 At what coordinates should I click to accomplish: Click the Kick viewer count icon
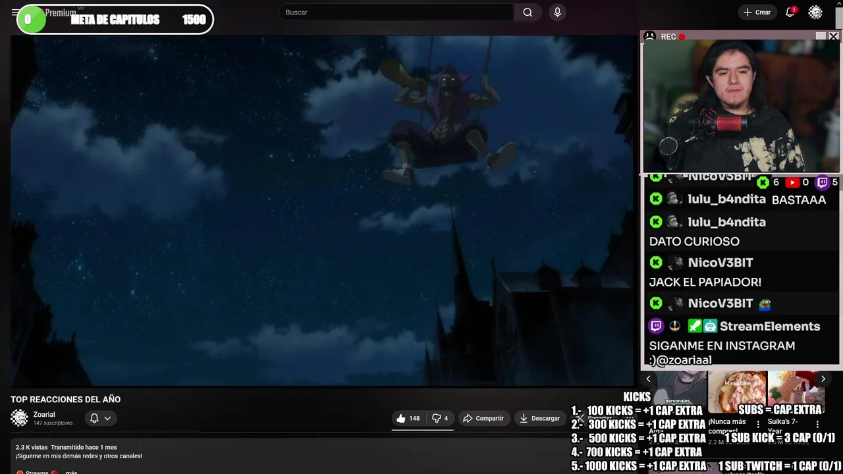pyautogui.click(x=763, y=182)
